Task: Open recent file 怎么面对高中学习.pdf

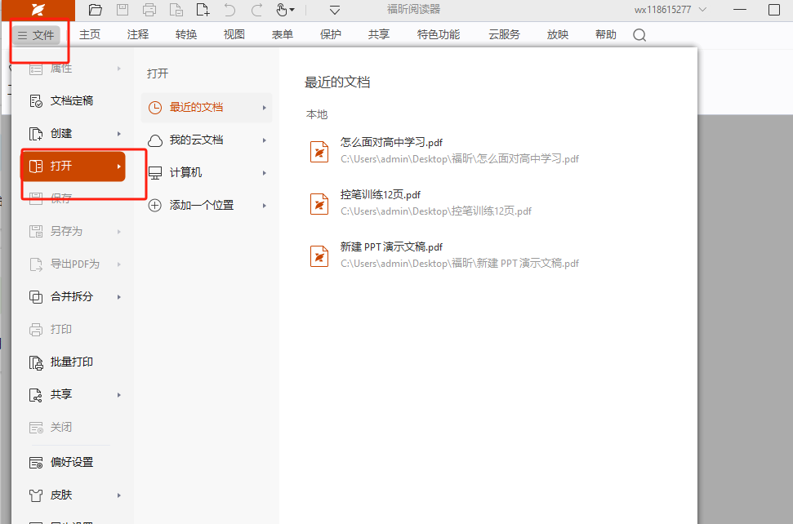Action: pyautogui.click(x=391, y=142)
